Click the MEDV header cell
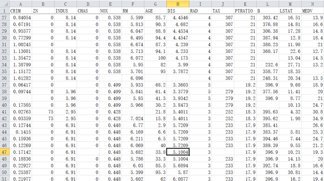Viewport: 324px width, 181px height. [x=312, y=11]
